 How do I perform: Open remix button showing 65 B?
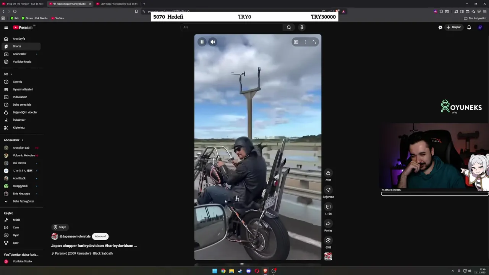point(328,240)
